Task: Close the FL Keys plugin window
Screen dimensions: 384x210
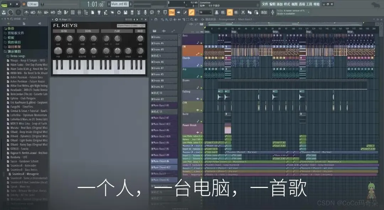Action: pyautogui.click(x=146, y=19)
